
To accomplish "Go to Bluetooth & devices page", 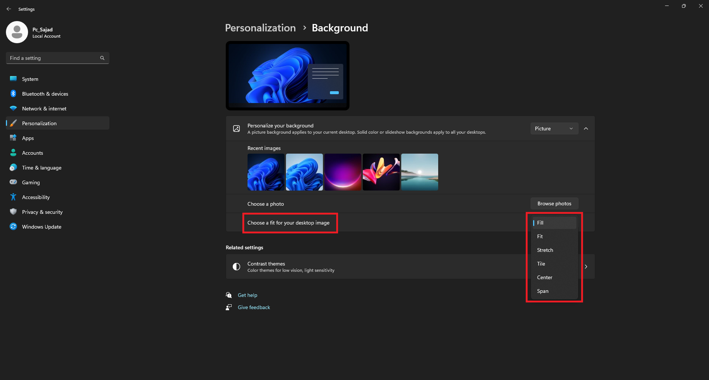I will pos(58,93).
